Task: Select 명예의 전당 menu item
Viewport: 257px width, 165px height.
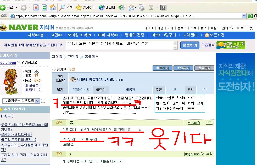Action: 135,35
